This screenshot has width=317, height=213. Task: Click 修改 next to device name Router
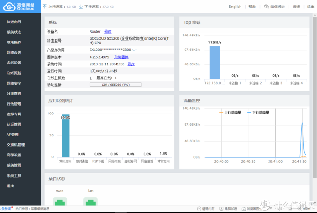click(108, 32)
